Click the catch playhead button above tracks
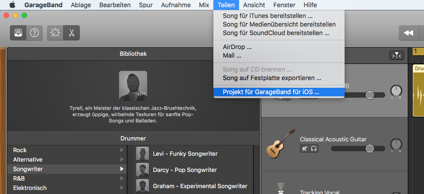The width and height of the screenshot is (424, 194). [396, 55]
